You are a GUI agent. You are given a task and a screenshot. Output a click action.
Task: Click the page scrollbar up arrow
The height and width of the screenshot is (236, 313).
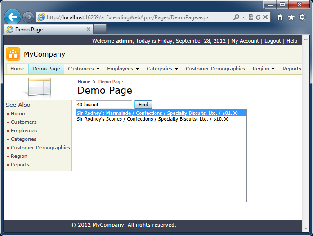[306, 39]
